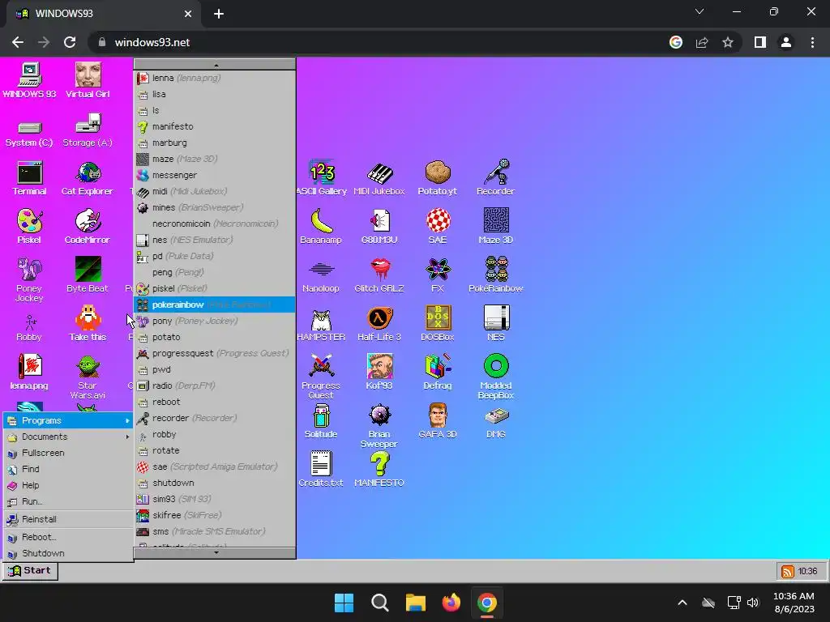This screenshot has width=830, height=622.
Task: Expand the Programs submenu in Start menu
Action: 68,420
